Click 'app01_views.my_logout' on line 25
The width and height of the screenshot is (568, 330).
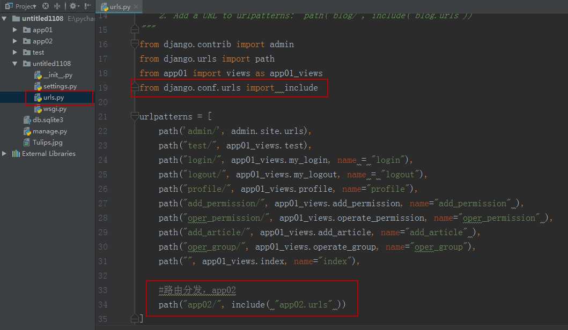tap(286, 175)
